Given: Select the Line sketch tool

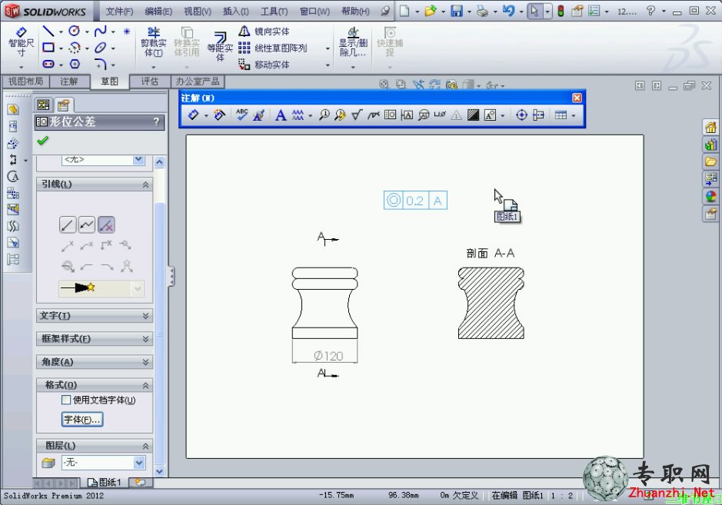Looking at the screenshot, I should (x=48, y=32).
